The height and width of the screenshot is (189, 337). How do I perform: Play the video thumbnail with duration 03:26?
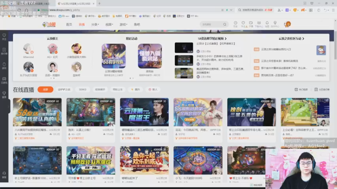coord(184,47)
